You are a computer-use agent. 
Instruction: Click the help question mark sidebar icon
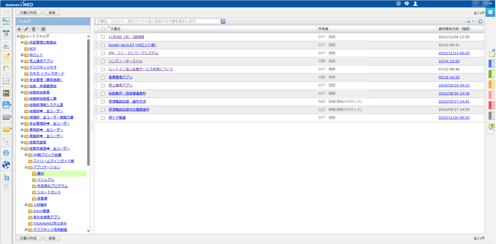click(x=6, y=153)
